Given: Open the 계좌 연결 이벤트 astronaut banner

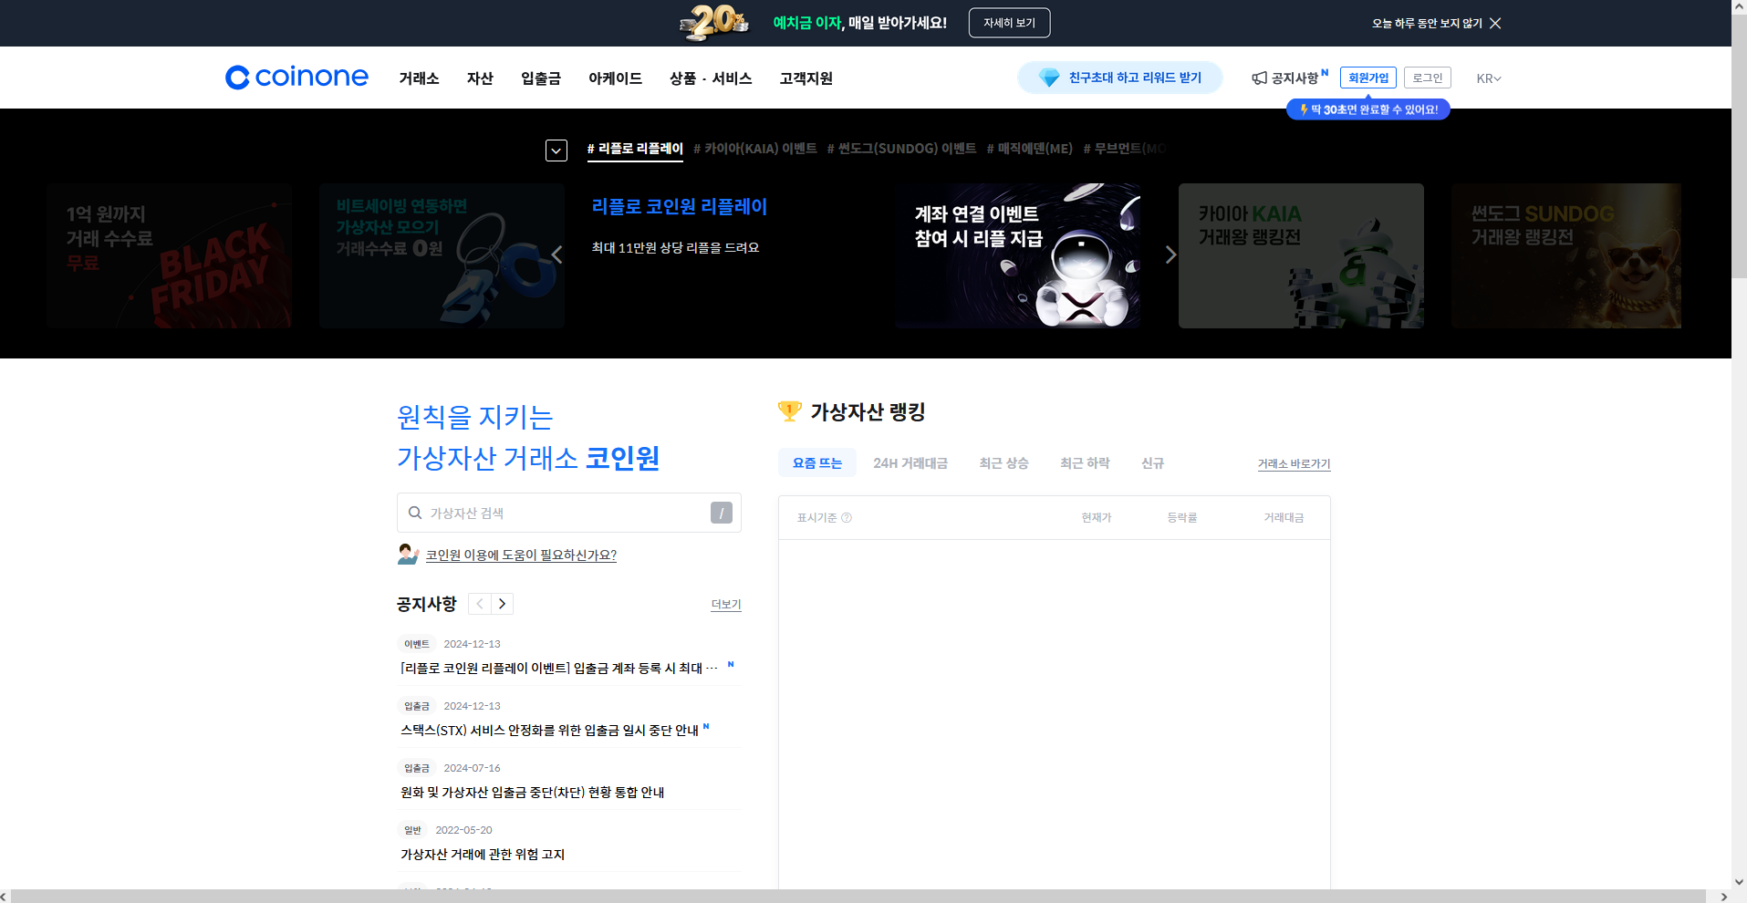Looking at the screenshot, I should click(x=1018, y=255).
